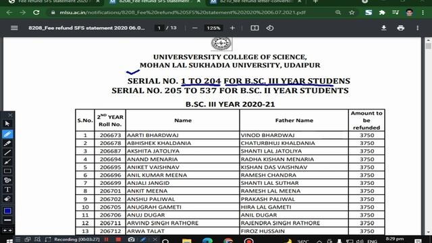Select the numbered steps stamp tool

(x=7, y=180)
